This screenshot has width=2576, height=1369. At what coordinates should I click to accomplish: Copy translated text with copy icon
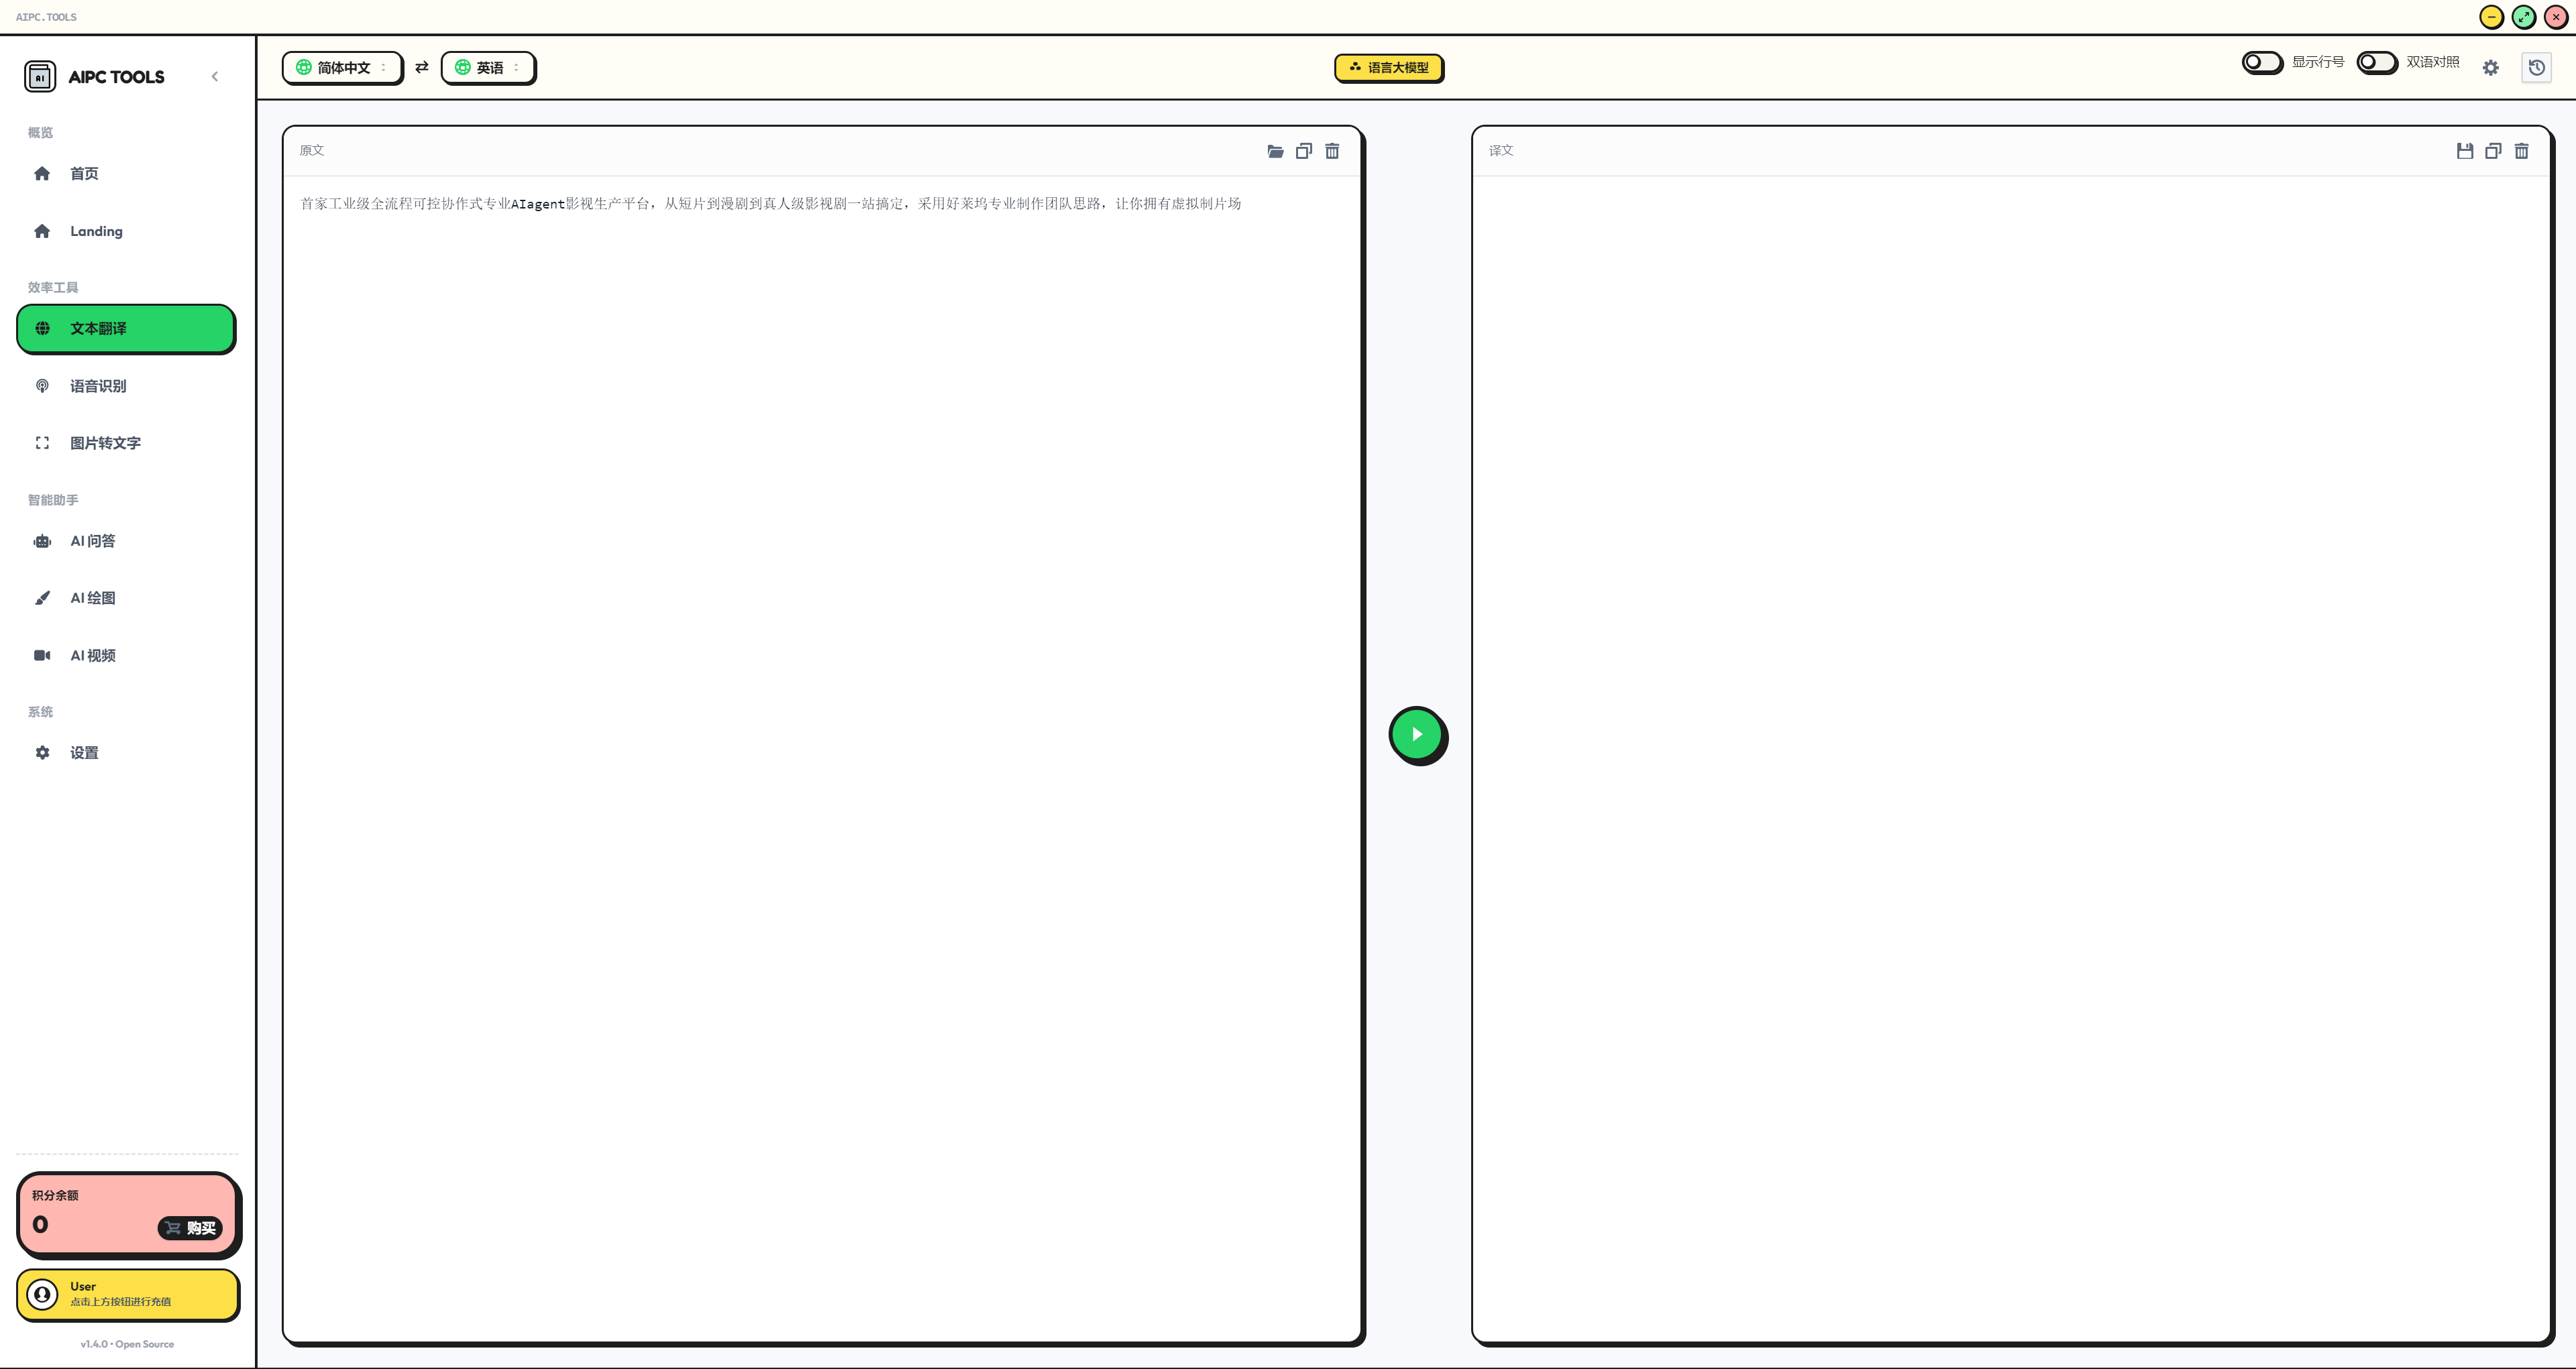[2493, 151]
